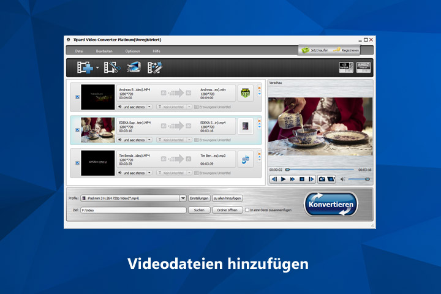Uncheck the EDEKA video checkbox
Viewport: 441px width, 294px height.
(x=78, y=130)
